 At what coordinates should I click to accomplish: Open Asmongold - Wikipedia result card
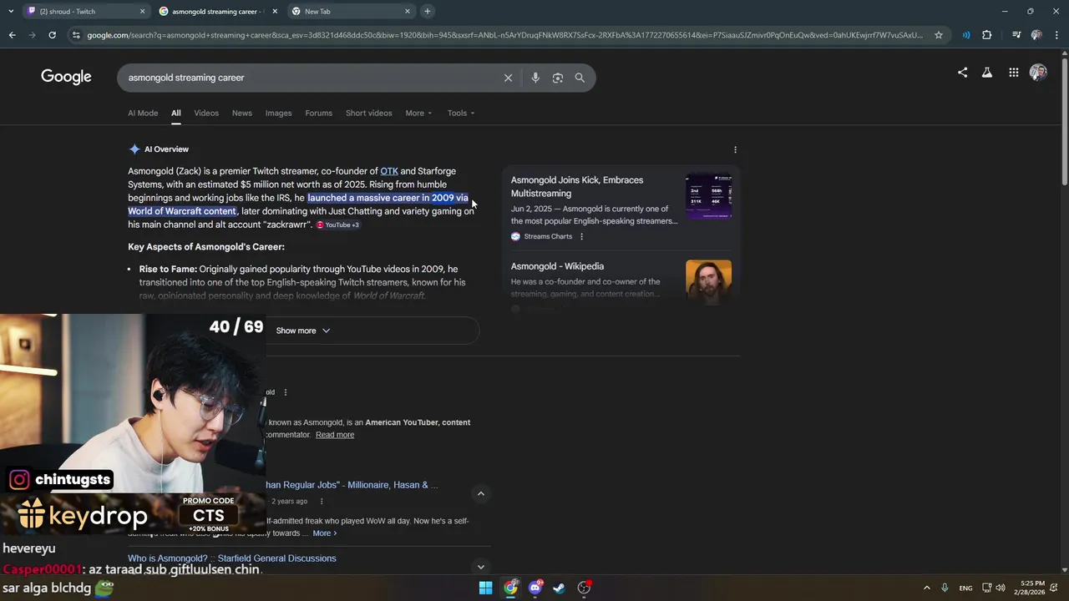coord(557,266)
